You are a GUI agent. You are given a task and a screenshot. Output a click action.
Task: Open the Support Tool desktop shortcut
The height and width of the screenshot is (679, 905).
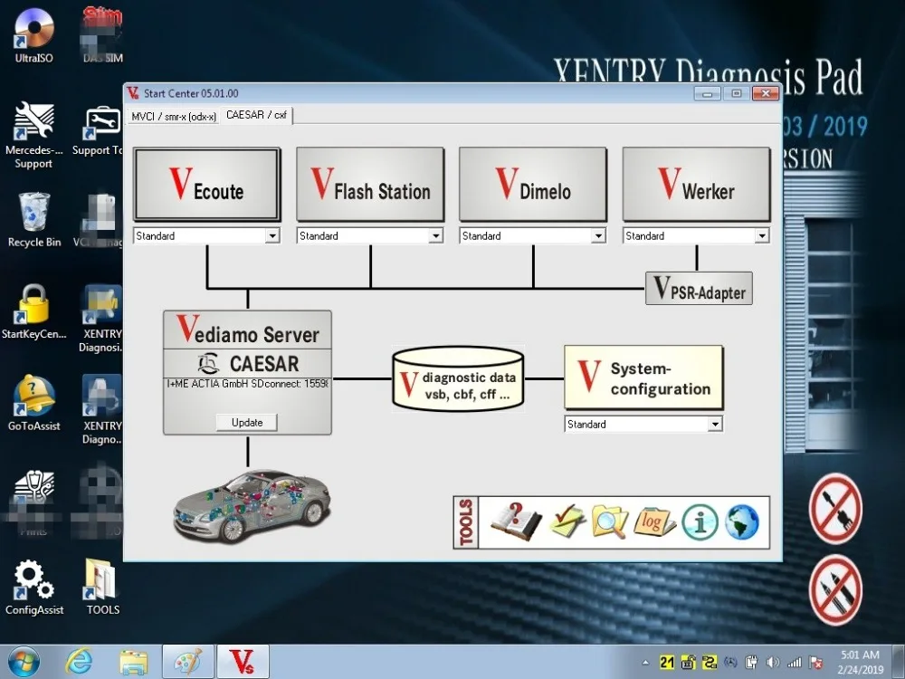[100, 131]
